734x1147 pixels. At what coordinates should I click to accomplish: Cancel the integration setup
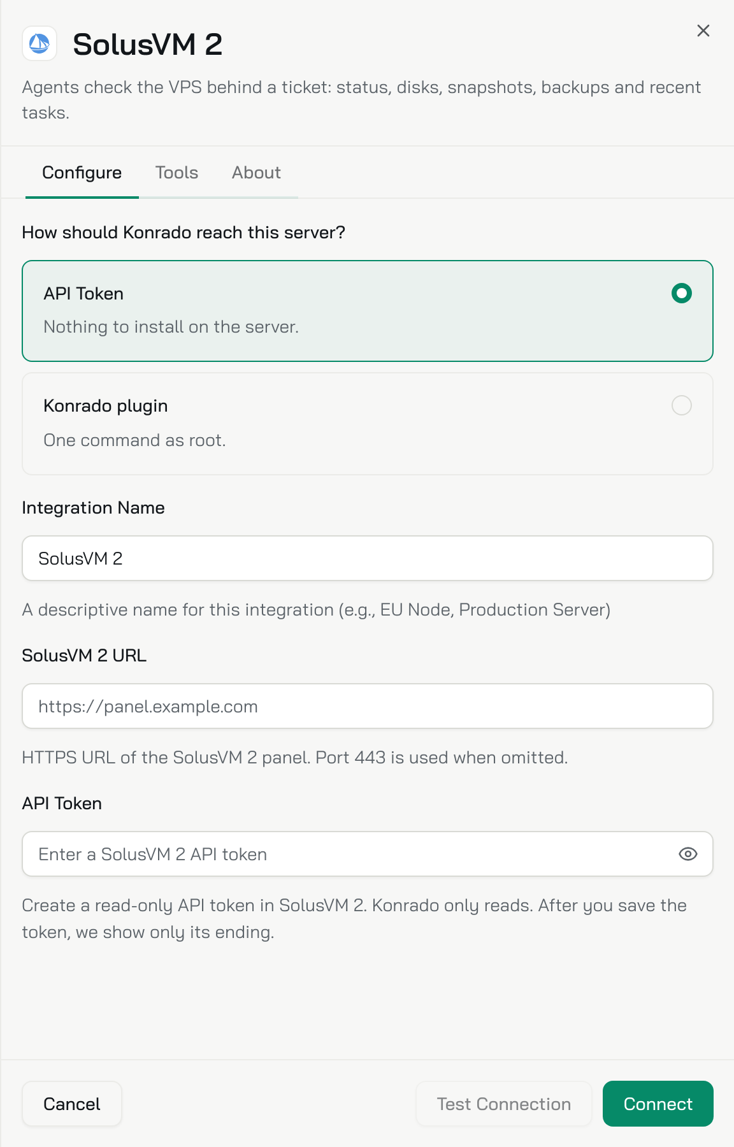coord(71,1104)
